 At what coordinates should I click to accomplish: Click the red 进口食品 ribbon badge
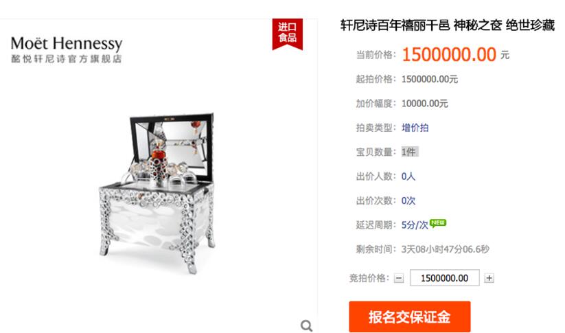click(288, 34)
